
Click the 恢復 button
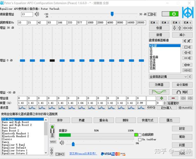(159, 28)
